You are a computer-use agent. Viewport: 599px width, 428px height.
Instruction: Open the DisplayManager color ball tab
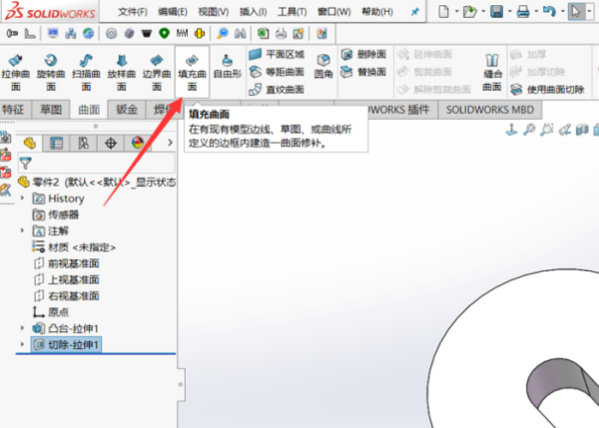pos(138,144)
